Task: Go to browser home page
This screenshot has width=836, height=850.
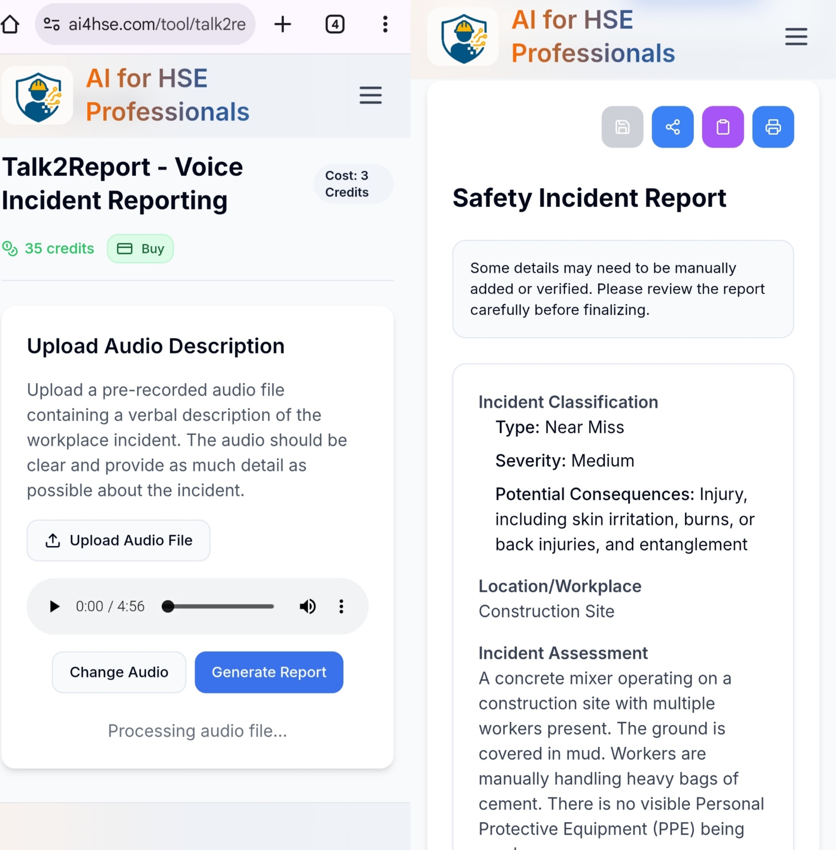Action: coord(11,24)
